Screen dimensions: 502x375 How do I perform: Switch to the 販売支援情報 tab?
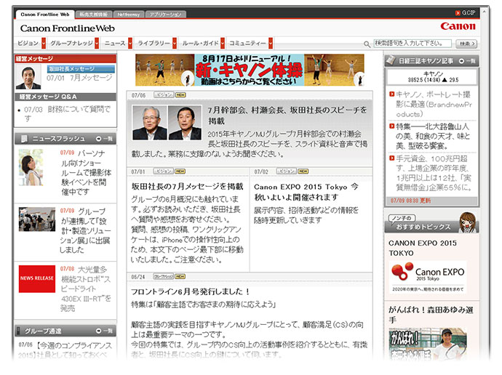[94, 15]
